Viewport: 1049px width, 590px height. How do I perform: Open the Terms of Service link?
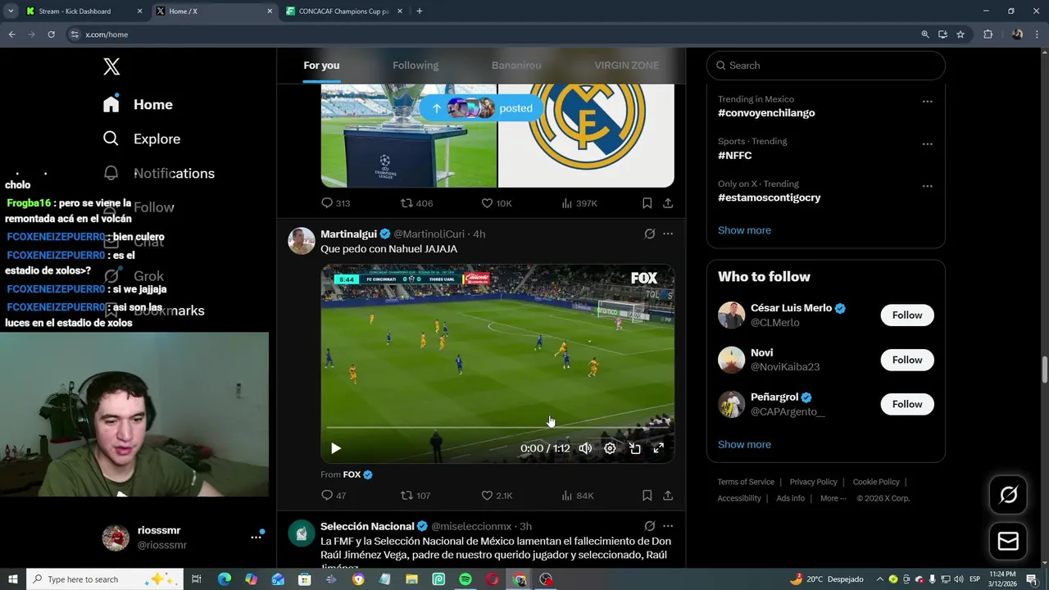pos(746,482)
